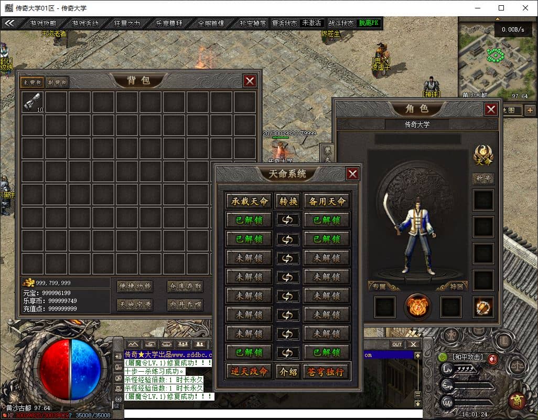Close the chat panel with X
The image size is (538, 420).
click(413, 344)
